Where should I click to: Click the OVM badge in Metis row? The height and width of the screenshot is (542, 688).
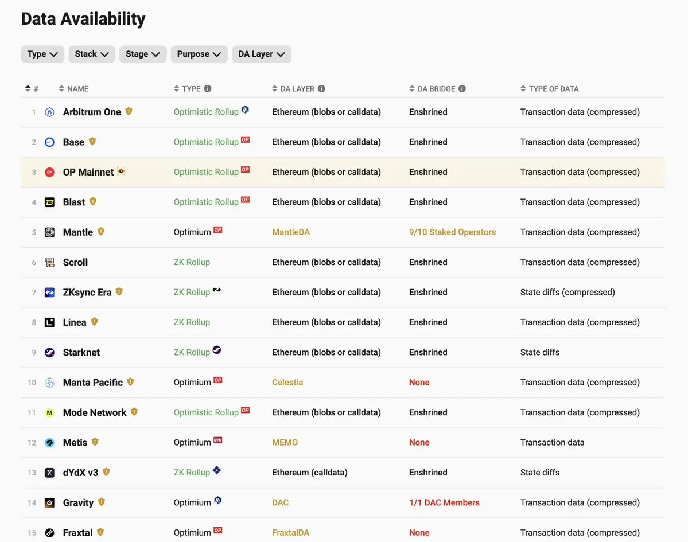217,440
